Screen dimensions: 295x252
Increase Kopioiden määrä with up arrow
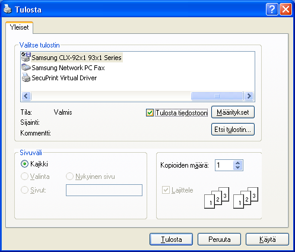click(x=238, y=163)
